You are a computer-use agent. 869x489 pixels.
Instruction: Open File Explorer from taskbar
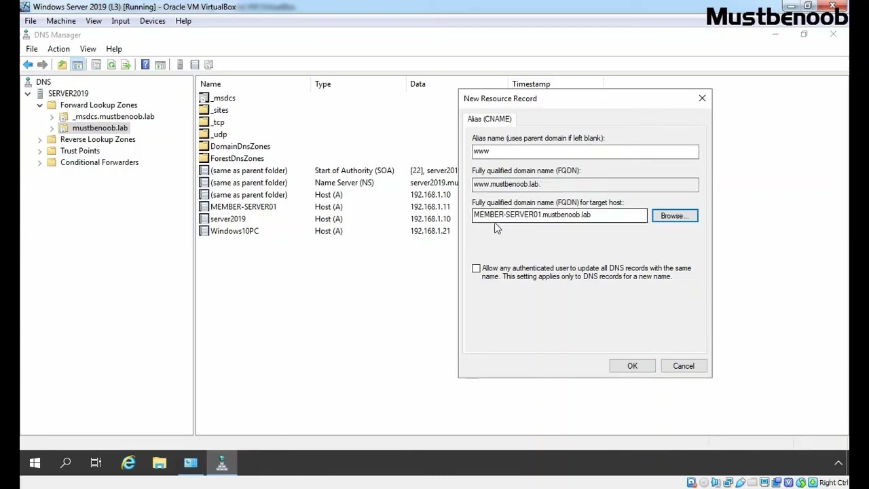(160, 463)
